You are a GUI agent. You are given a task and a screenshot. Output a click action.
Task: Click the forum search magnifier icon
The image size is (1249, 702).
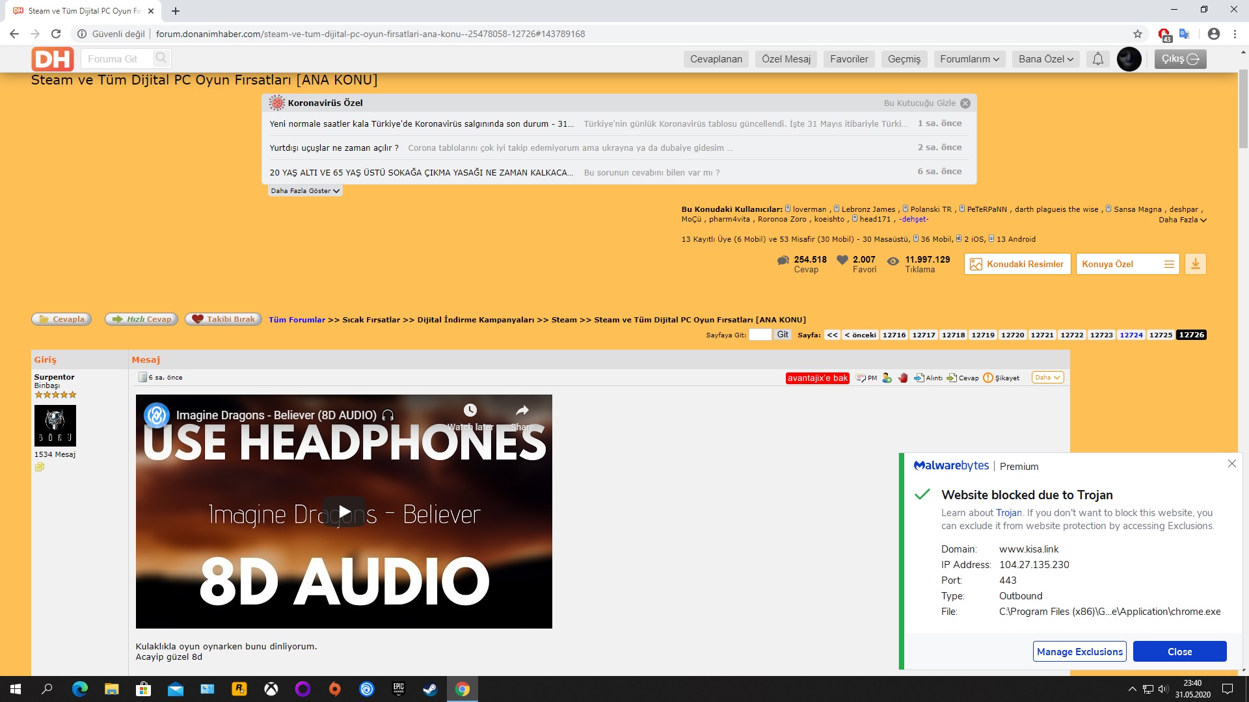tap(161, 58)
